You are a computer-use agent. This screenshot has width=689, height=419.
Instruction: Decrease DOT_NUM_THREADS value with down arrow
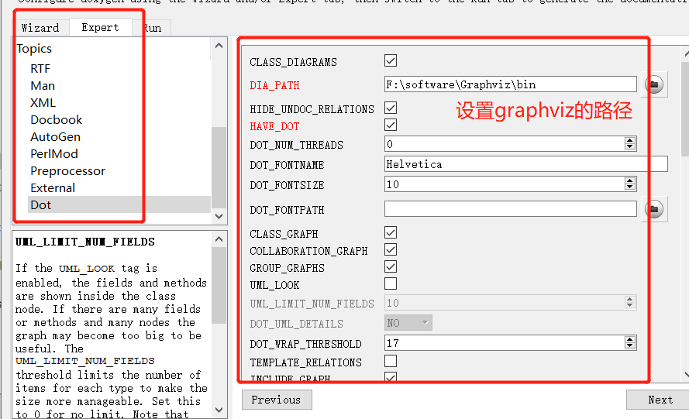tap(629, 146)
